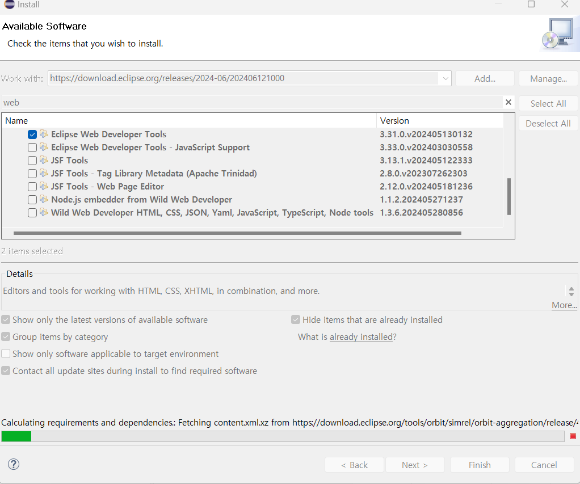This screenshot has height=484, width=580.
Task: Select version 2.8.0.v202307262303 cell
Action: point(423,174)
